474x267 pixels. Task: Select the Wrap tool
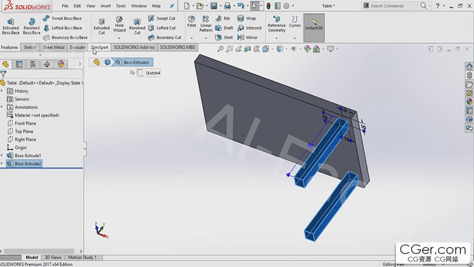[247, 18]
